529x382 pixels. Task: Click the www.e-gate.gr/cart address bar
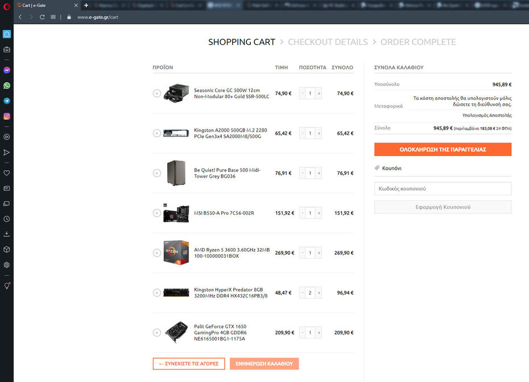coord(98,17)
